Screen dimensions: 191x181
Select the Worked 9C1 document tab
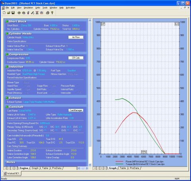point(12,173)
